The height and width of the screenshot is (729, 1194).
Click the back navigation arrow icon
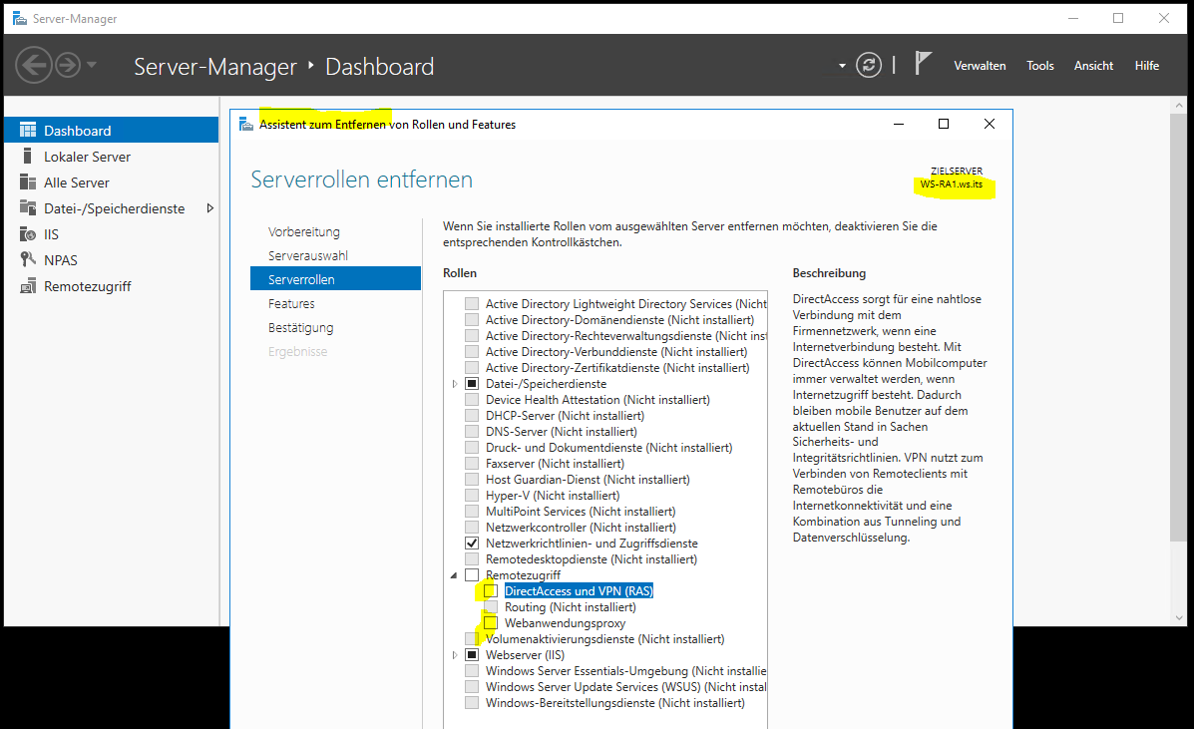[x=34, y=66]
